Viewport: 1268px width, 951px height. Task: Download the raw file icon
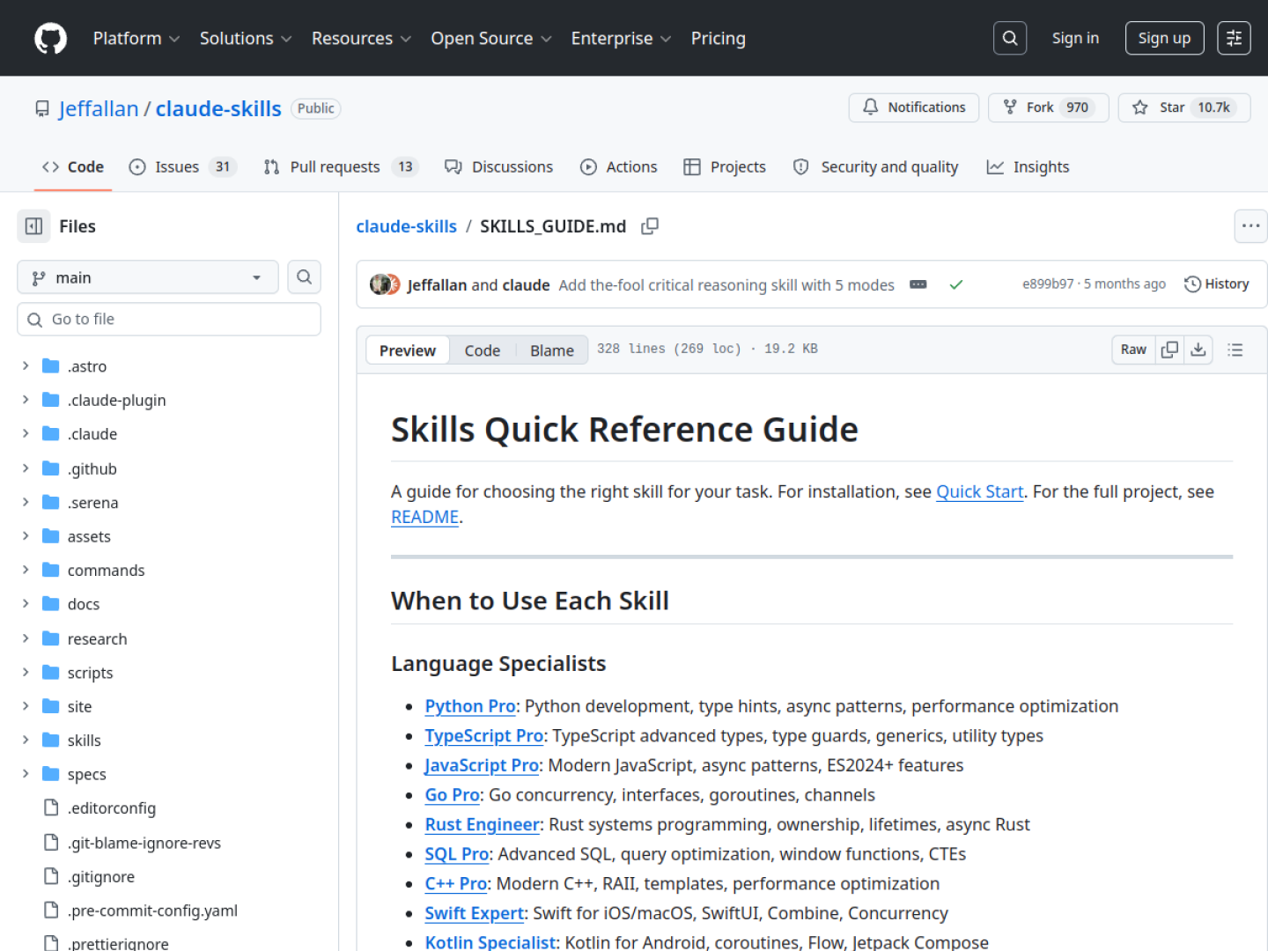point(1198,350)
